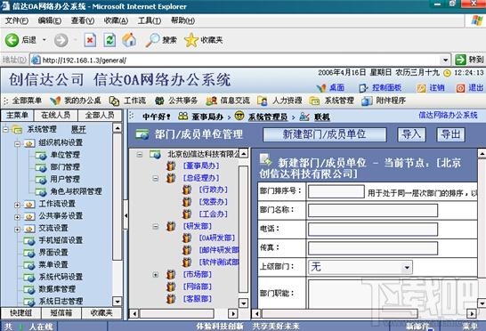The height and width of the screenshot is (331, 486).
Task: Click the Refresh page icon
Action: pos(109,40)
